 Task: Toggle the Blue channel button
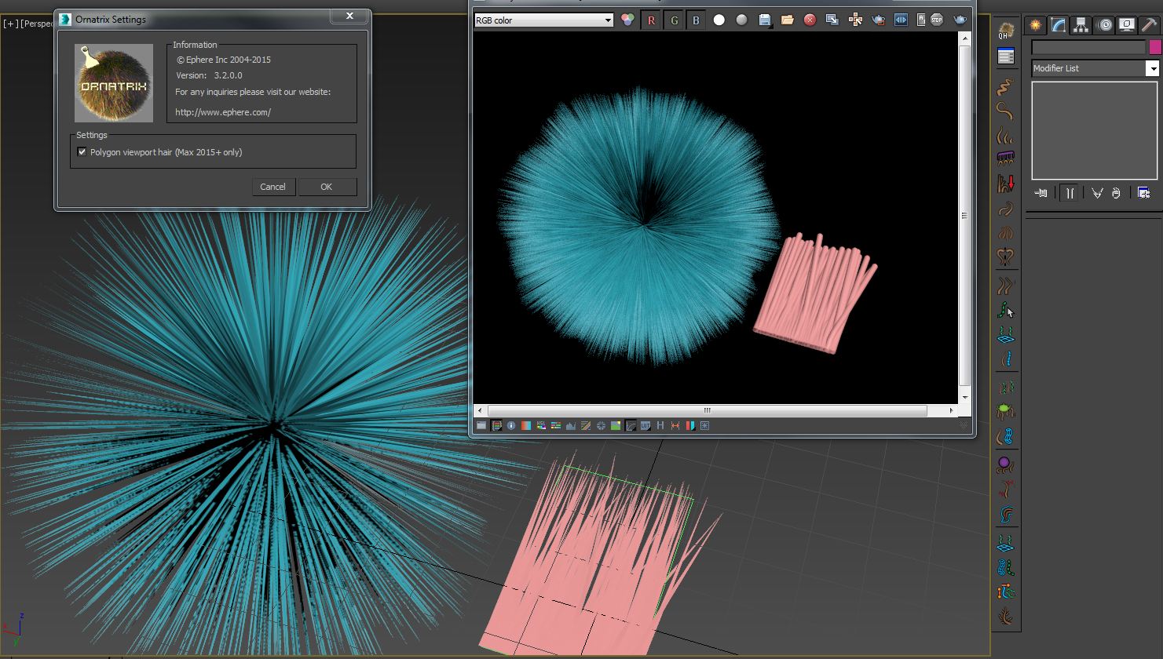[x=696, y=20]
